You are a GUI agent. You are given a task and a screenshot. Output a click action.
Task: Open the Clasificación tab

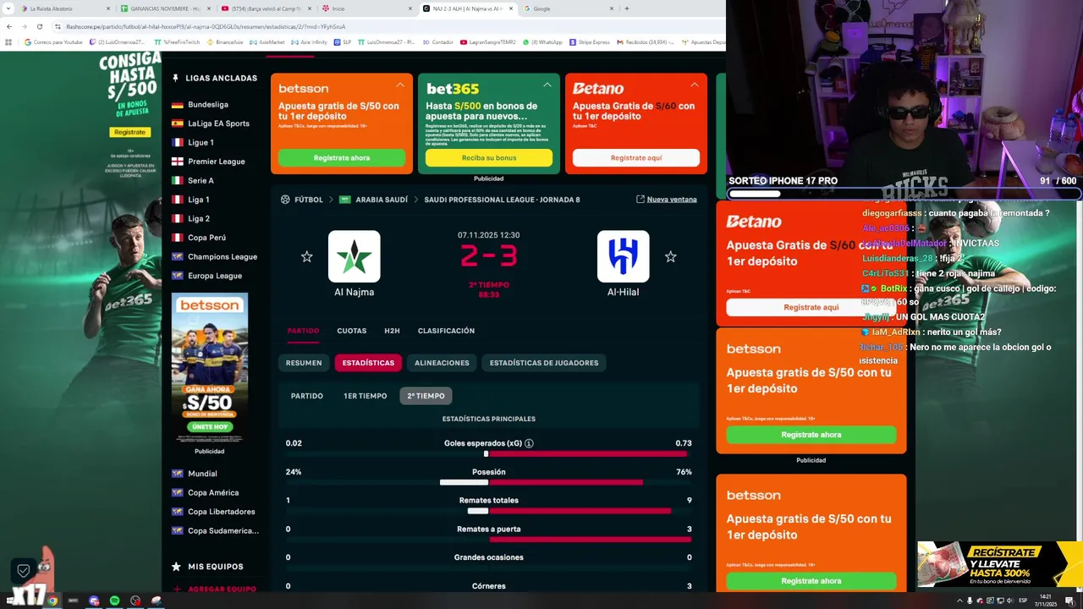tap(446, 331)
